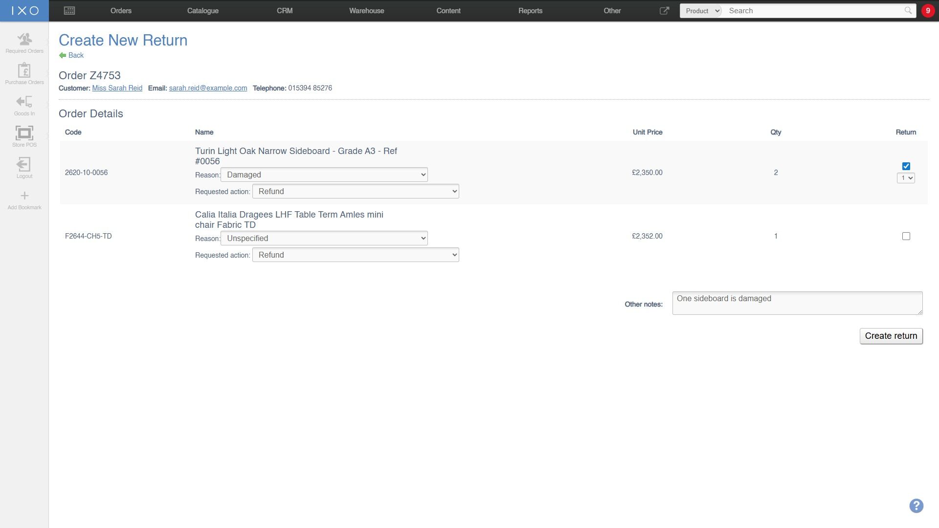Click the red notification badge showing 9
939x528 pixels.
(928, 11)
